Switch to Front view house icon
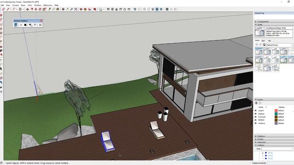 coord(116,9)
